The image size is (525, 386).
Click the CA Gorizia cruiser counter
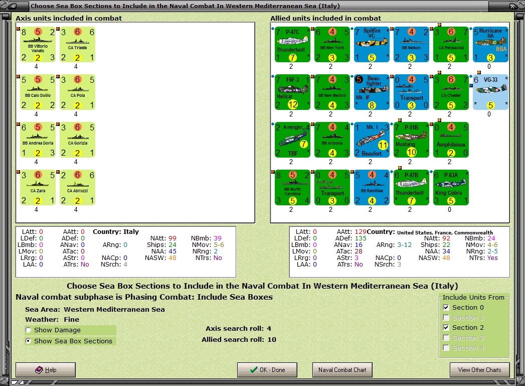pos(77,140)
